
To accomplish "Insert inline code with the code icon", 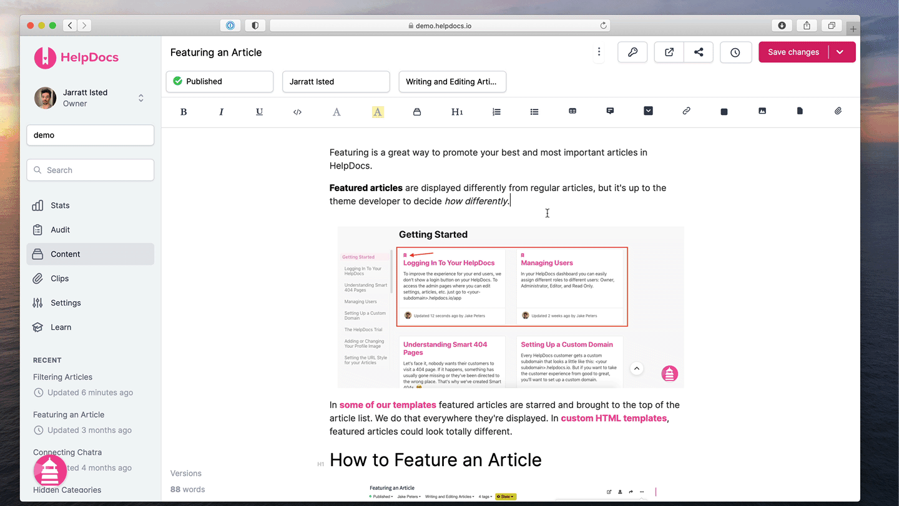I will pos(297,112).
